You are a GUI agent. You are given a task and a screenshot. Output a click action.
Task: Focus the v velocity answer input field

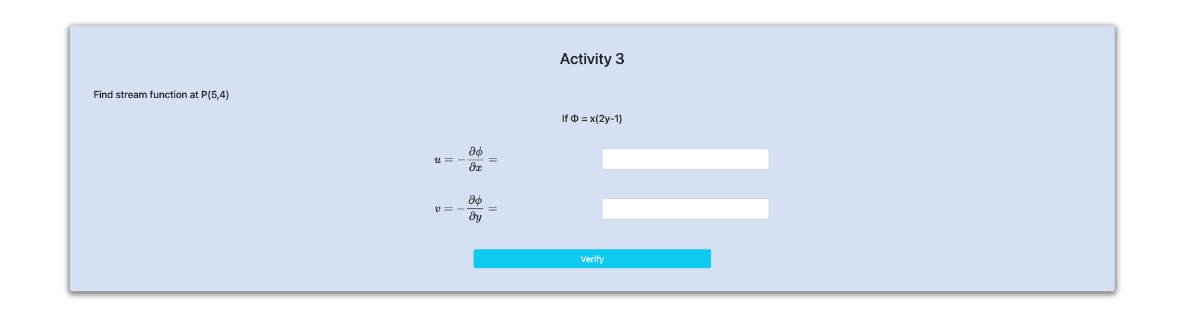(685, 209)
